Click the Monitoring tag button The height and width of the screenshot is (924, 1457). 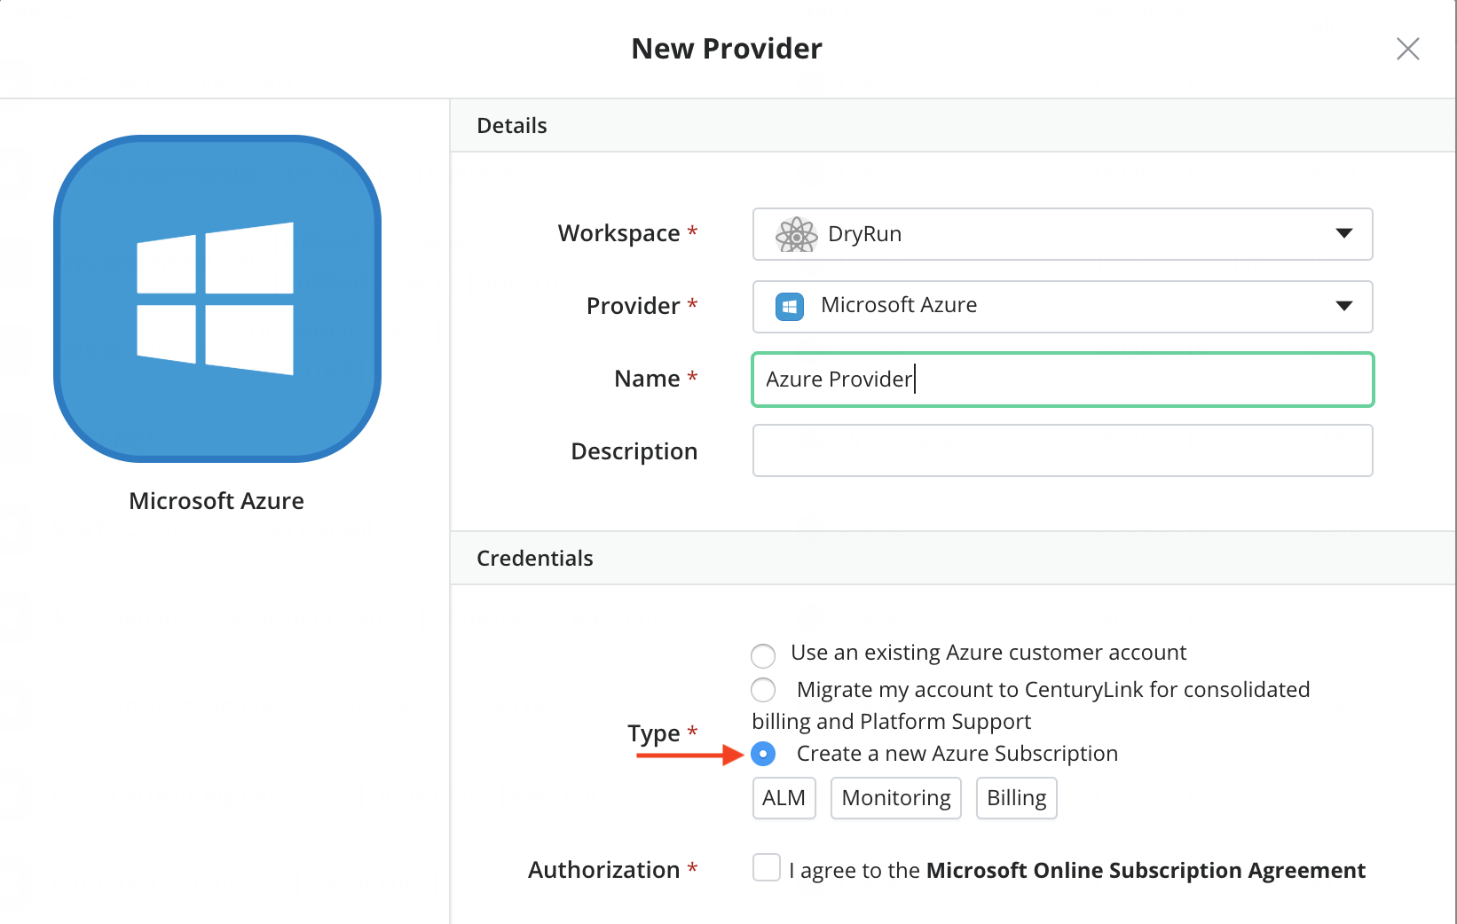[896, 798]
